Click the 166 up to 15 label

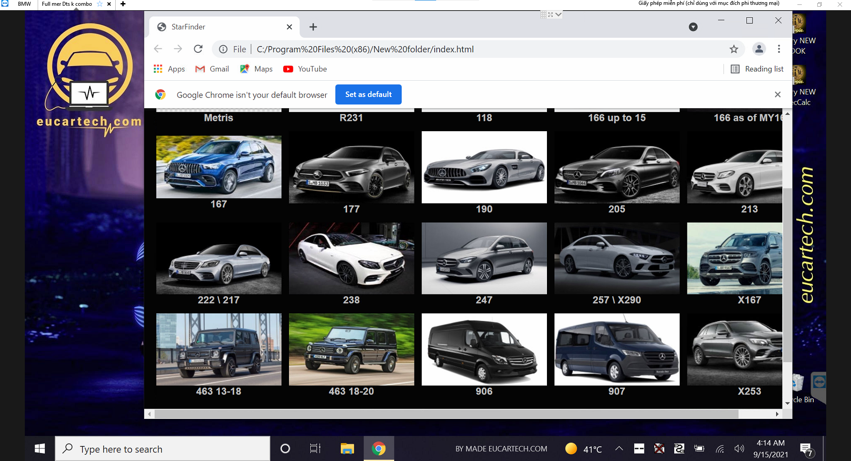click(617, 118)
